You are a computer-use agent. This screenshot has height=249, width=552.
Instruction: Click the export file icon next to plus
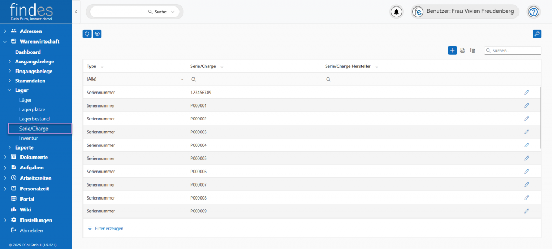(x=463, y=51)
